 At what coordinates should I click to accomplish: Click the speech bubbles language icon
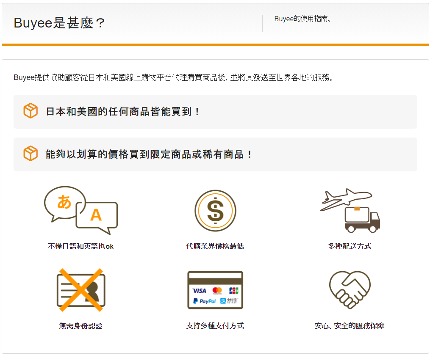tap(81, 210)
